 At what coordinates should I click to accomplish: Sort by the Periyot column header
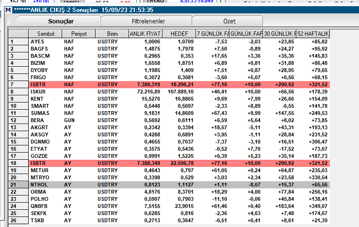(79, 34)
